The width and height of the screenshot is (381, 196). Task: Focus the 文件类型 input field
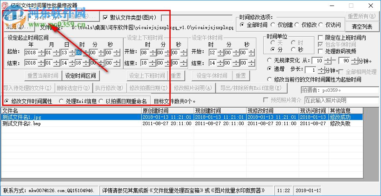pyautogui.click(x=48, y=18)
